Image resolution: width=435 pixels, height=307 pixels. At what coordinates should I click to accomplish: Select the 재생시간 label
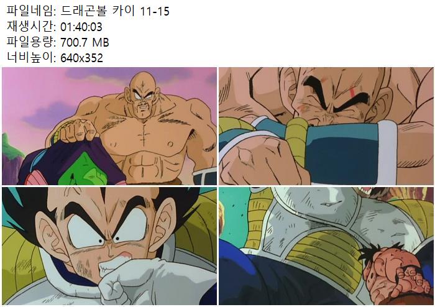pyautogui.click(x=31, y=27)
